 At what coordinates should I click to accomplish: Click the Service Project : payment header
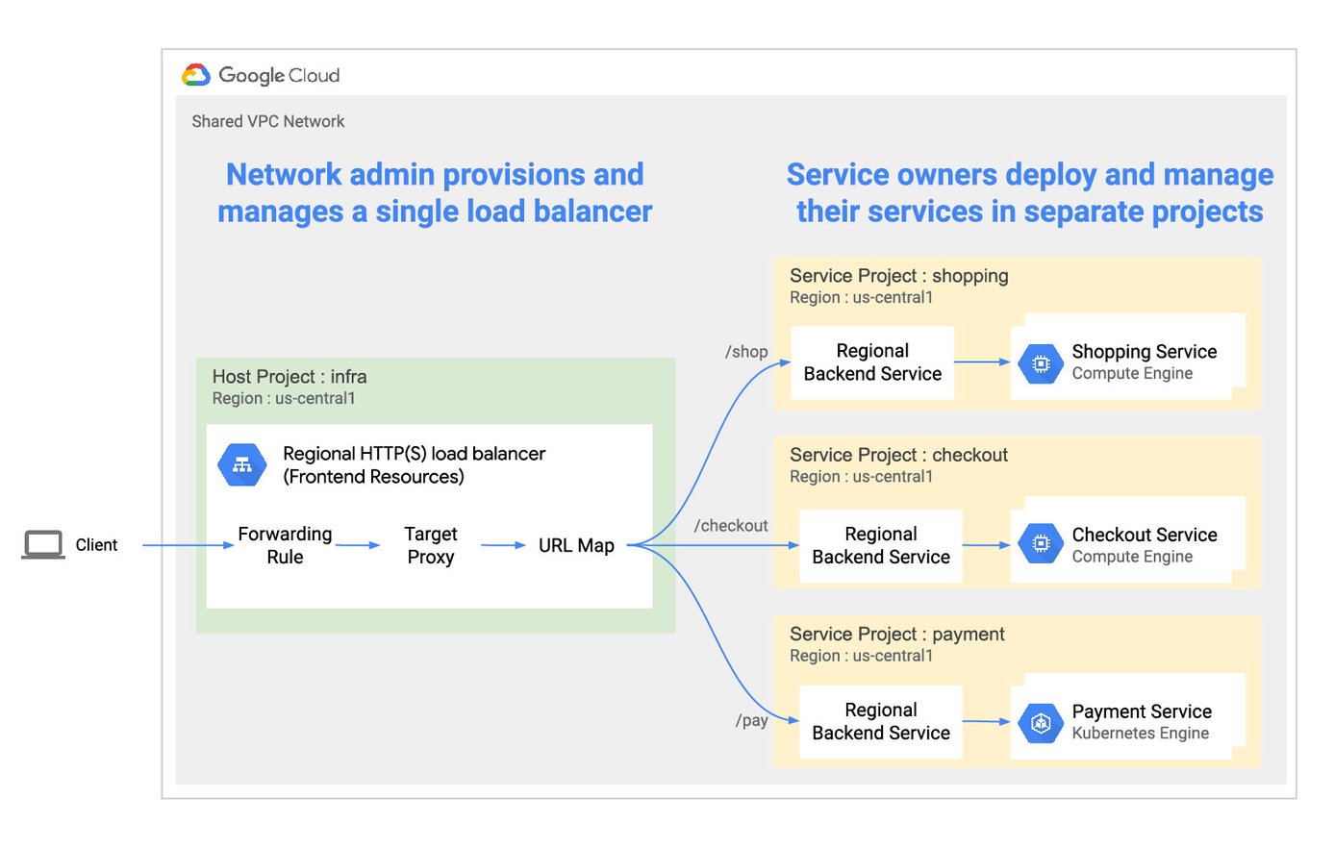(x=896, y=635)
